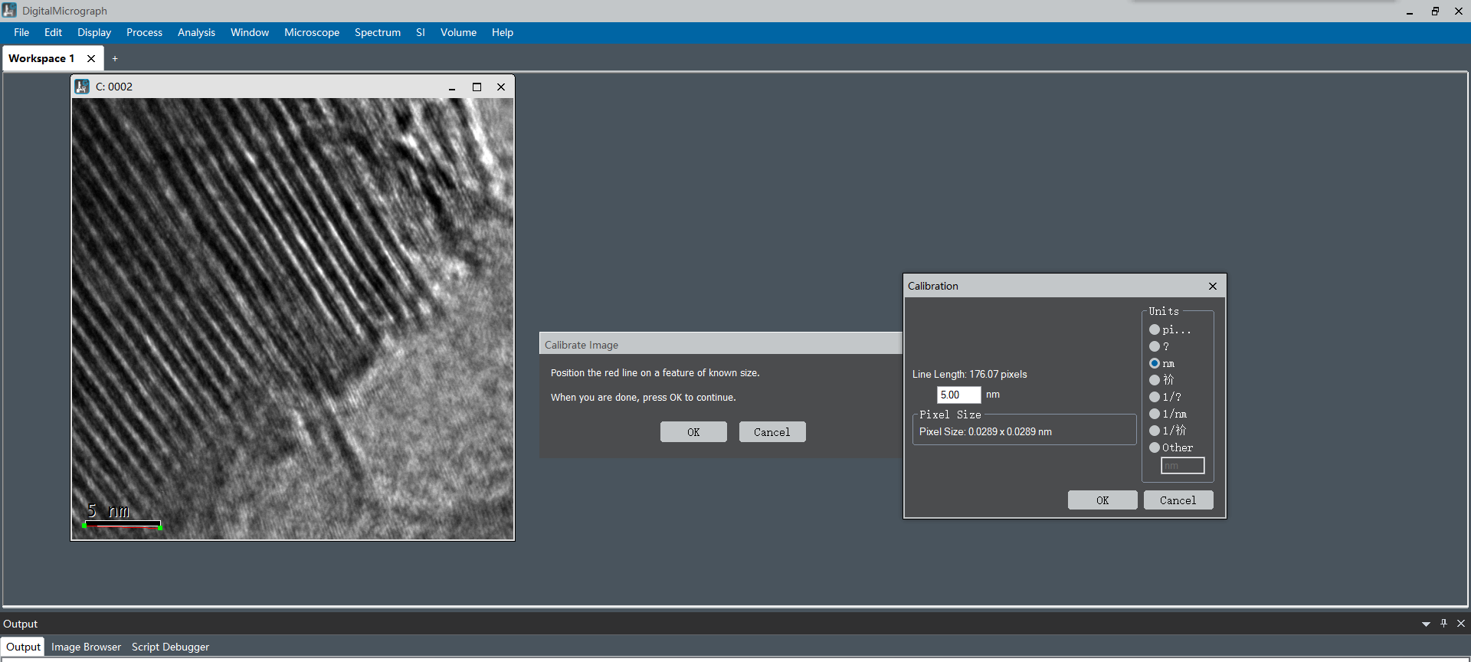The image size is (1471, 662).
Task: Click the custom unit text field under Other
Action: click(x=1183, y=466)
